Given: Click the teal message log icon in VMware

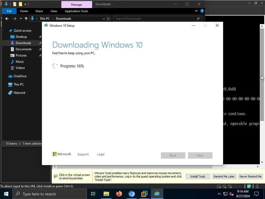Looking at the screenshot, I should coord(249,186).
